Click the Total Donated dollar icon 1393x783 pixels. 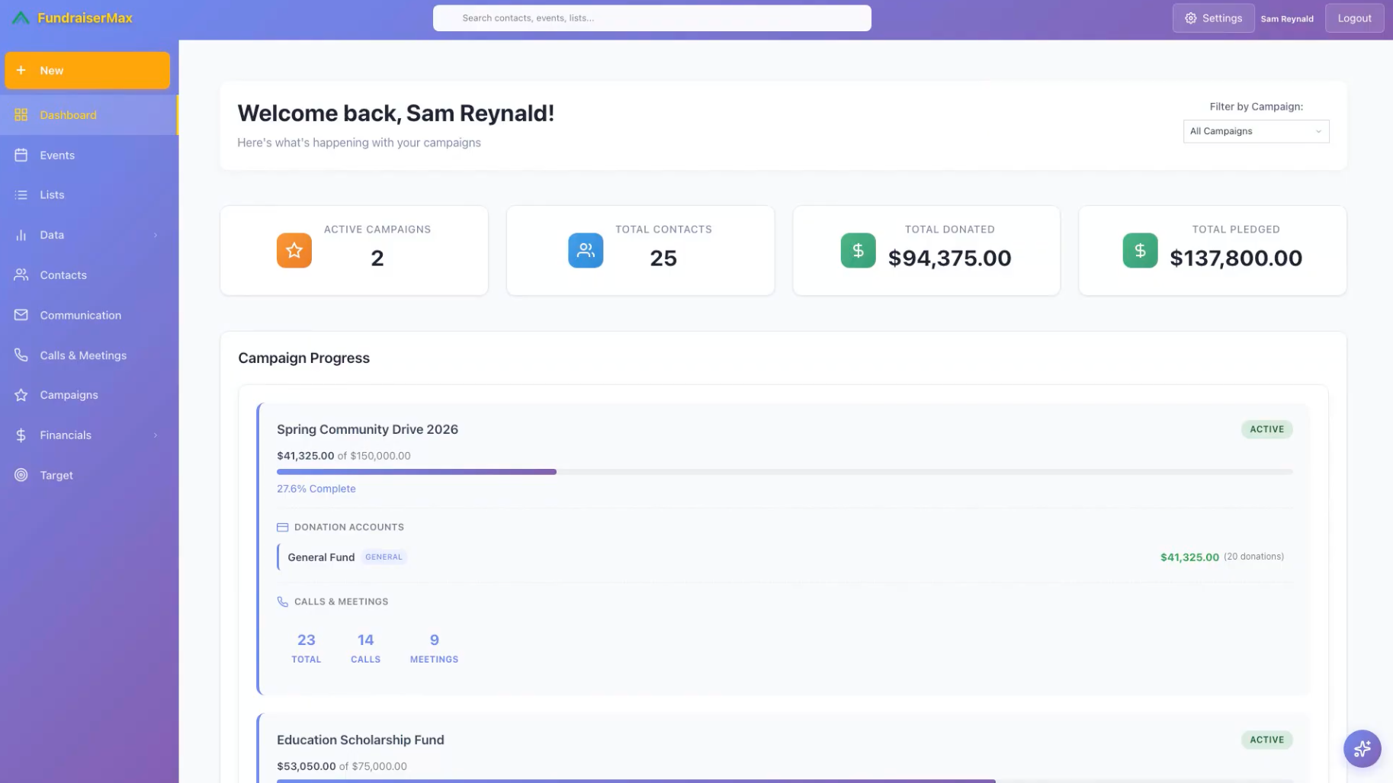coord(858,250)
